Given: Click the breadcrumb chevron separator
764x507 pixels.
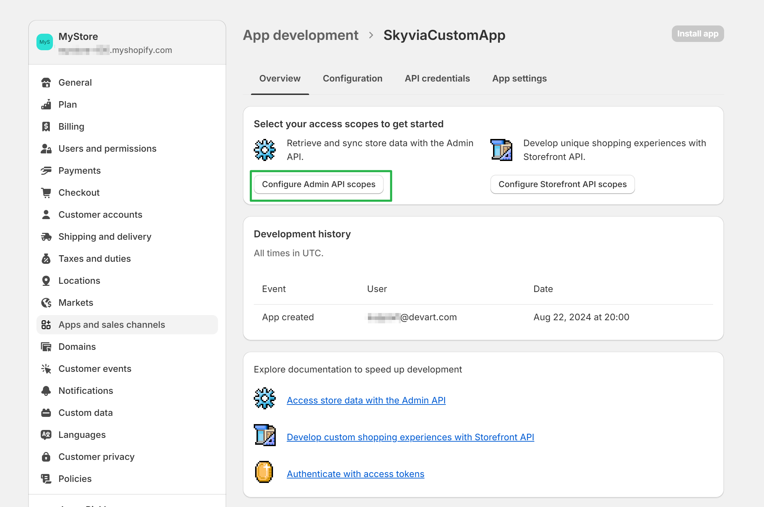Looking at the screenshot, I should 371,35.
